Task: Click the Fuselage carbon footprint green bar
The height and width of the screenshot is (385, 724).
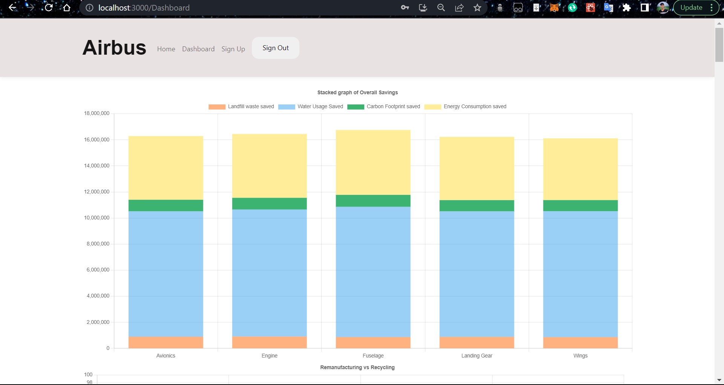Action: [x=373, y=201]
